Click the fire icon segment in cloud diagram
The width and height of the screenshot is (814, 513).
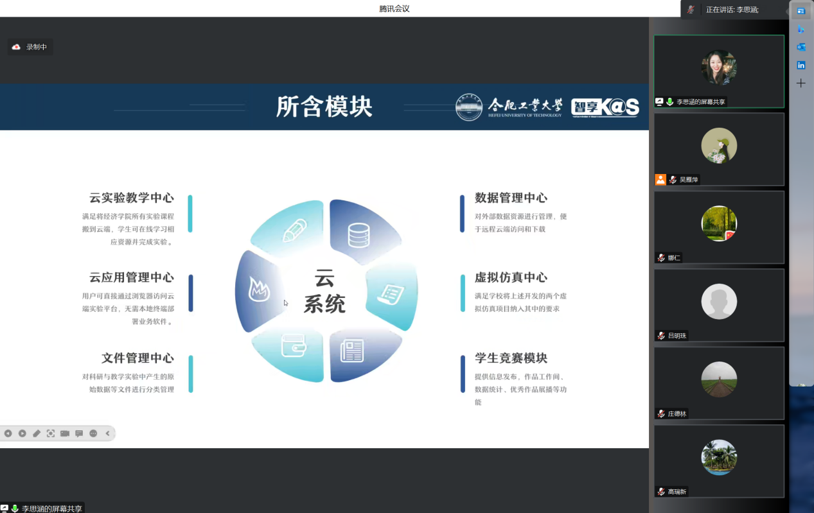tap(259, 290)
